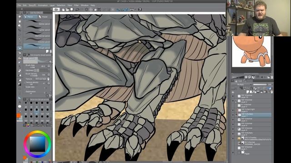
Task: Adjust the layer opacity slider
Action: point(260,85)
